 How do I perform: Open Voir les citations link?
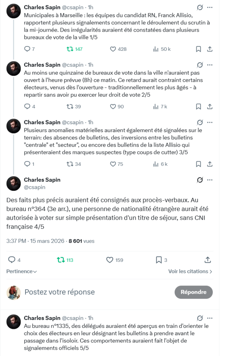pos(190,271)
